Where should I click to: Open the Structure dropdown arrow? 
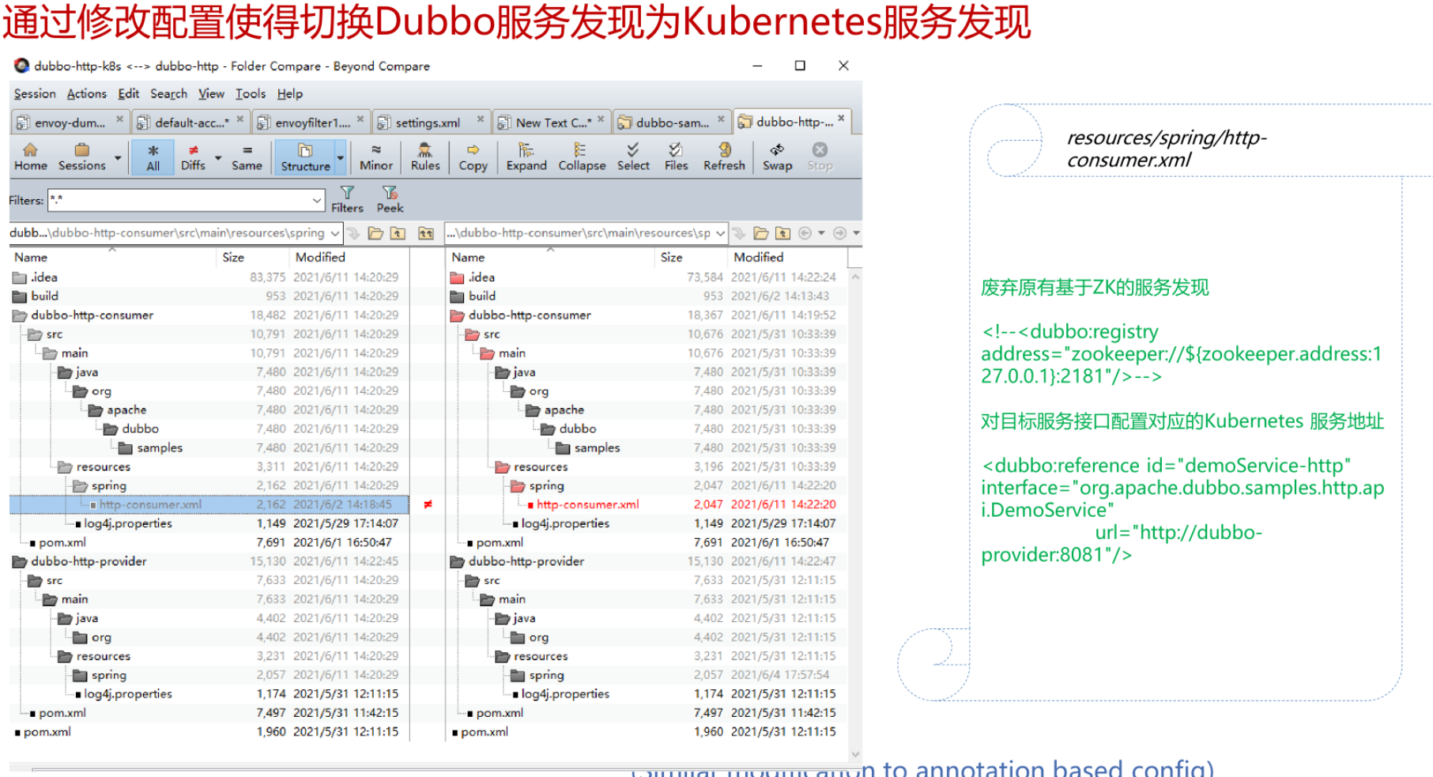(x=341, y=157)
